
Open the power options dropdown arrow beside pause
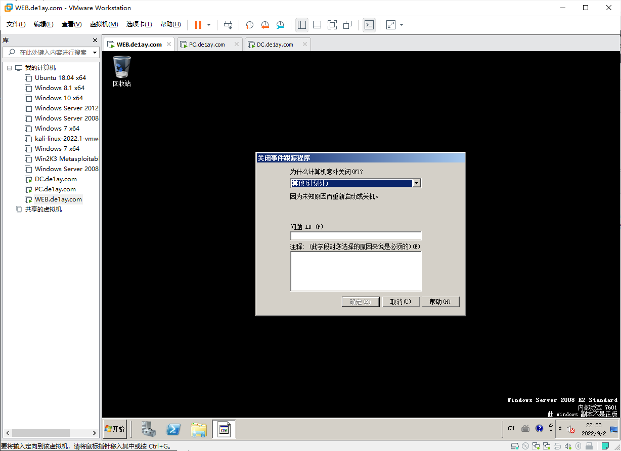click(209, 25)
